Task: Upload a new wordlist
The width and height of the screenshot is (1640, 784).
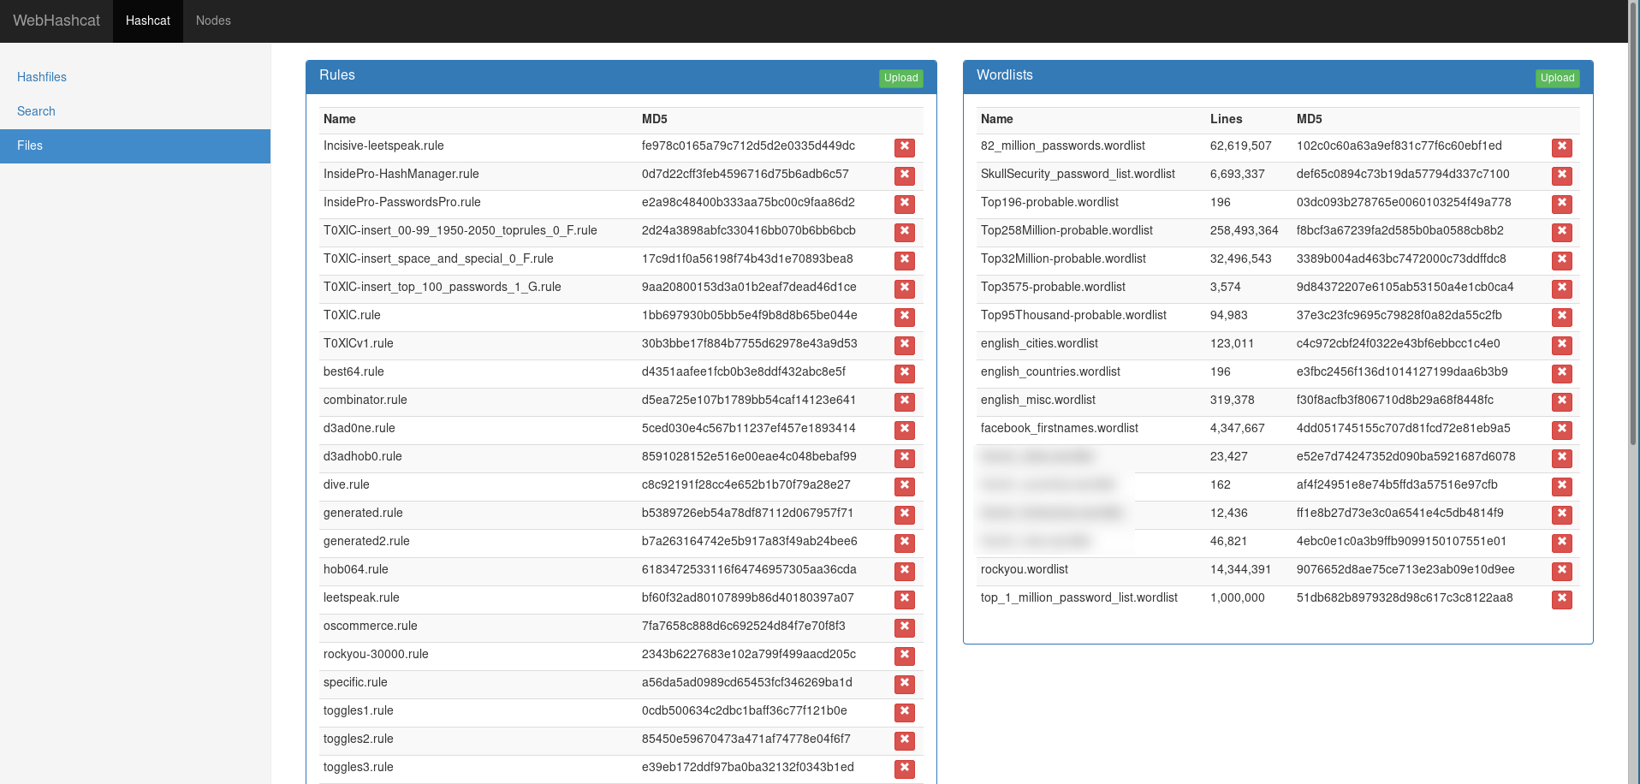Action: (x=1557, y=78)
